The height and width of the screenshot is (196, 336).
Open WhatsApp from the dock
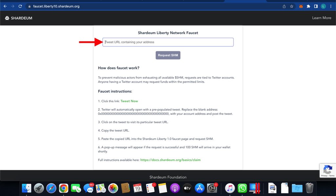tap(242, 188)
